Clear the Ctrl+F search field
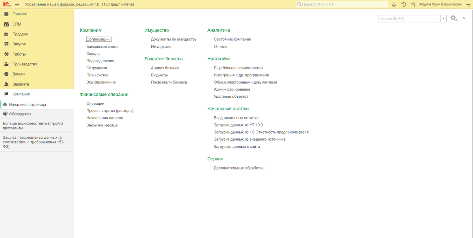 click(443, 19)
